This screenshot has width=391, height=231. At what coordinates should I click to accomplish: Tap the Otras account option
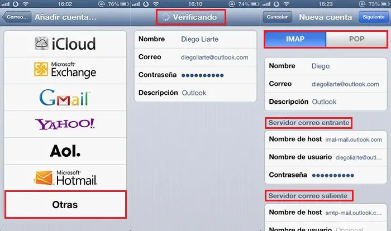(x=65, y=205)
